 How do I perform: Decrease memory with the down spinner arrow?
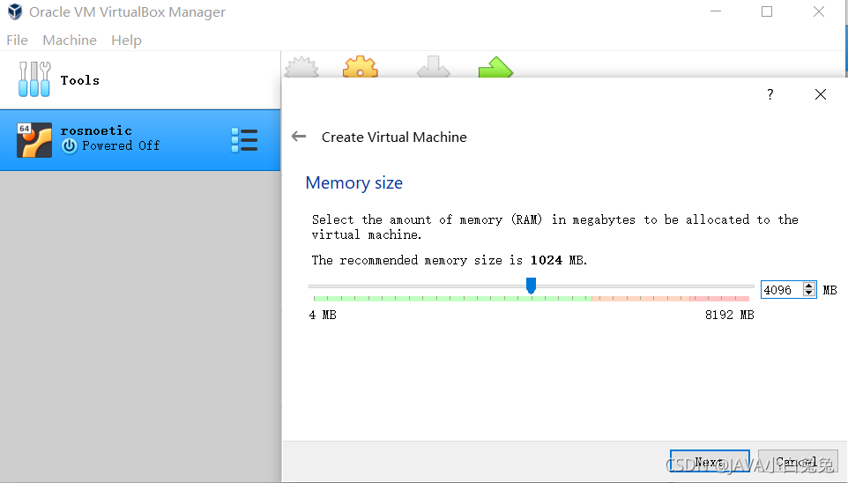click(809, 294)
